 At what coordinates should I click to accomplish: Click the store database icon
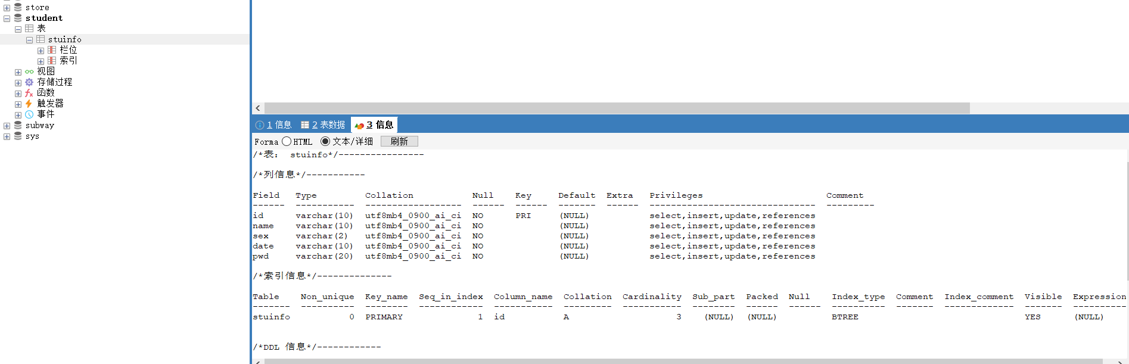tap(18, 7)
